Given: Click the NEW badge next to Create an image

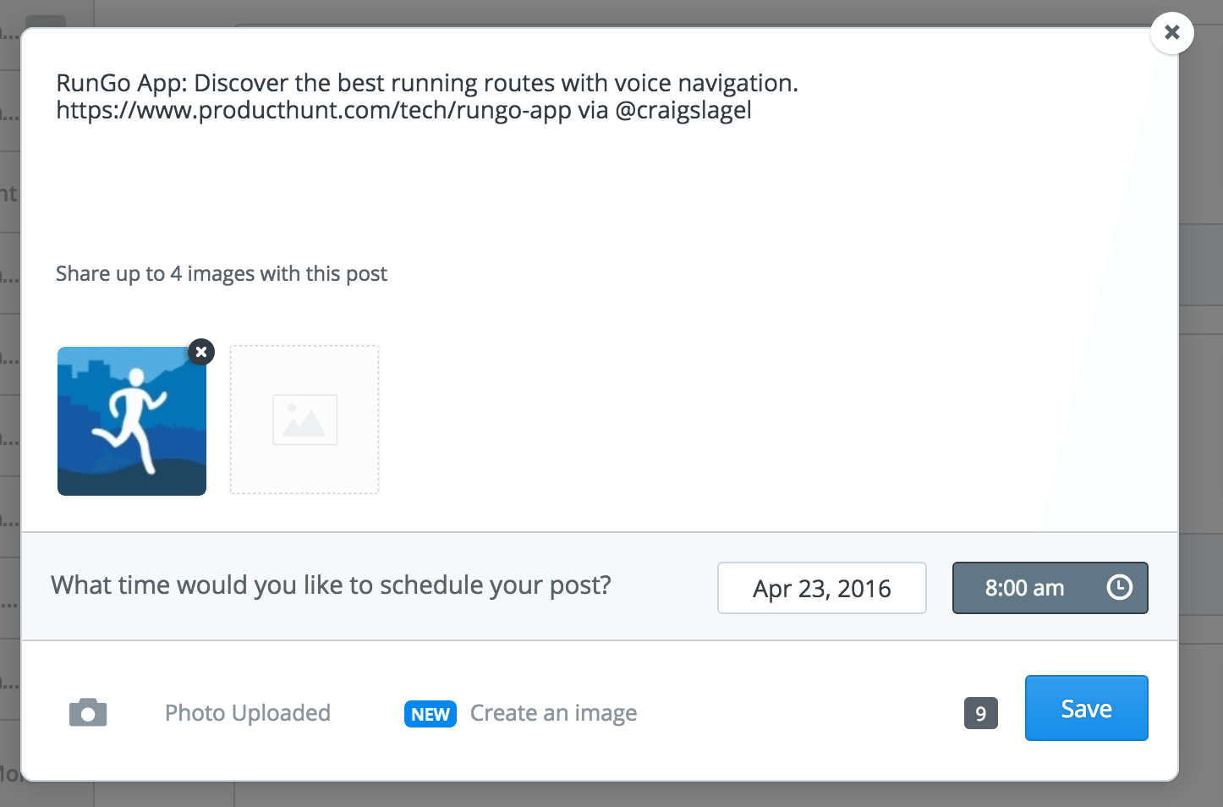Looking at the screenshot, I should coord(430,713).
